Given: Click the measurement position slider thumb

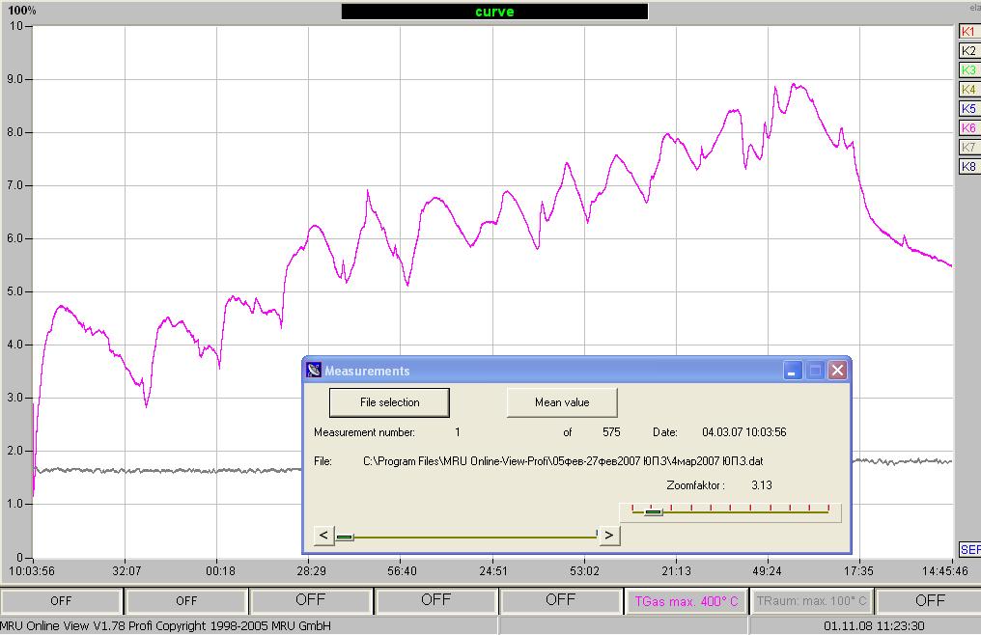Looking at the screenshot, I should 345,537.
